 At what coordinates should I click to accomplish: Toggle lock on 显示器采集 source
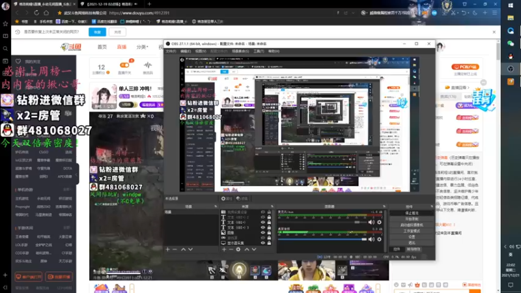[269, 243]
